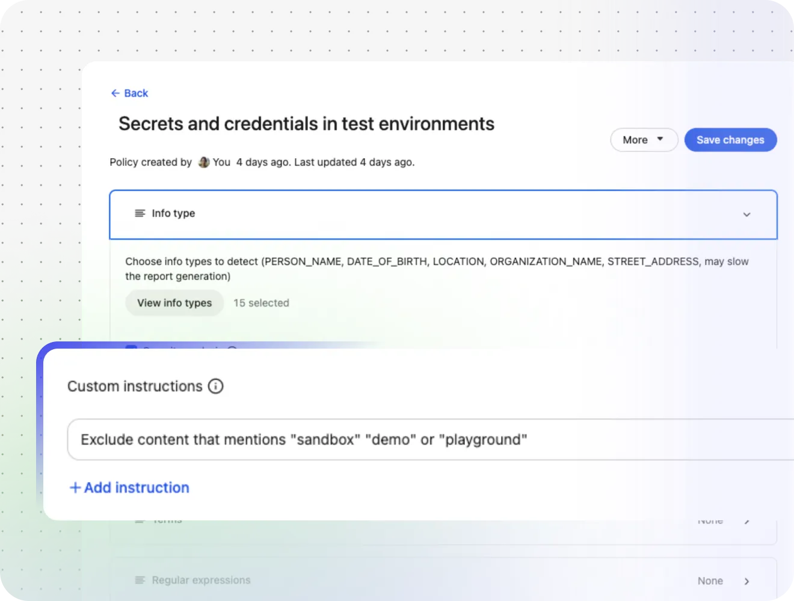The image size is (794, 601).
Task: Focus the custom instruction text field
Action: click(431, 439)
